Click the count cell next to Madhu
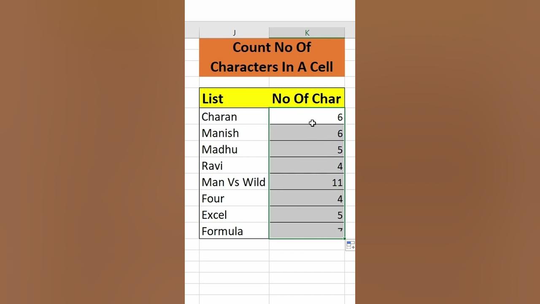This screenshot has height=304, width=540. (x=307, y=149)
